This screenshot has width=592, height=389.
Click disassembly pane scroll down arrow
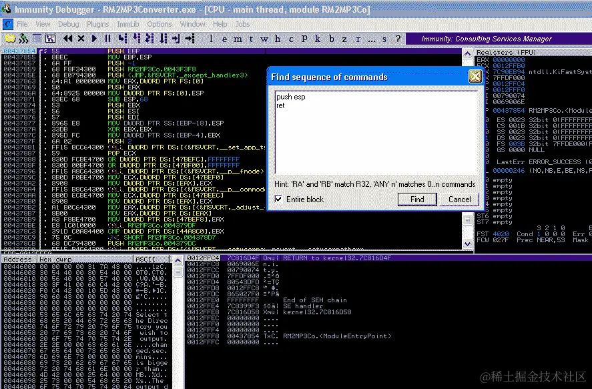coord(467,244)
